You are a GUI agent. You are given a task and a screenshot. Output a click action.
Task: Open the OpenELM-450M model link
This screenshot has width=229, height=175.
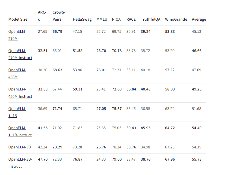tap(17, 74)
